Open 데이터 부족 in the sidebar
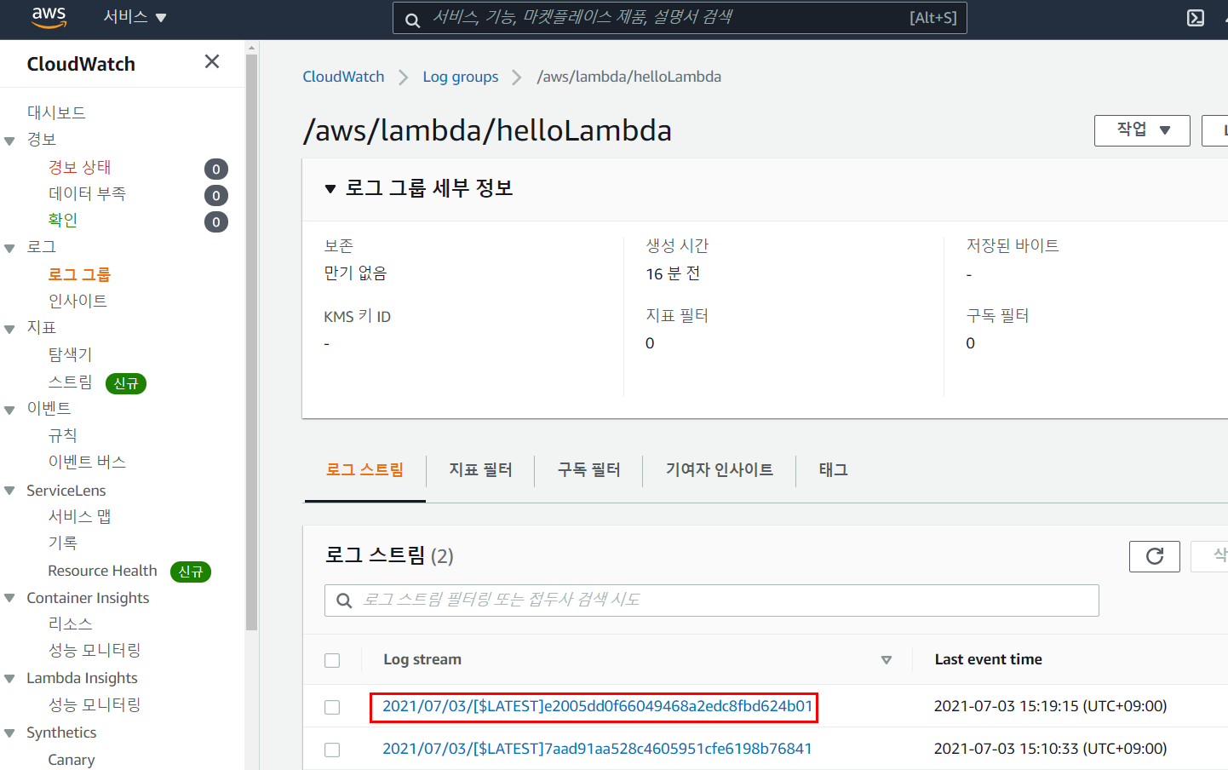This screenshot has height=770, width=1228. pyautogui.click(x=87, y=193)
